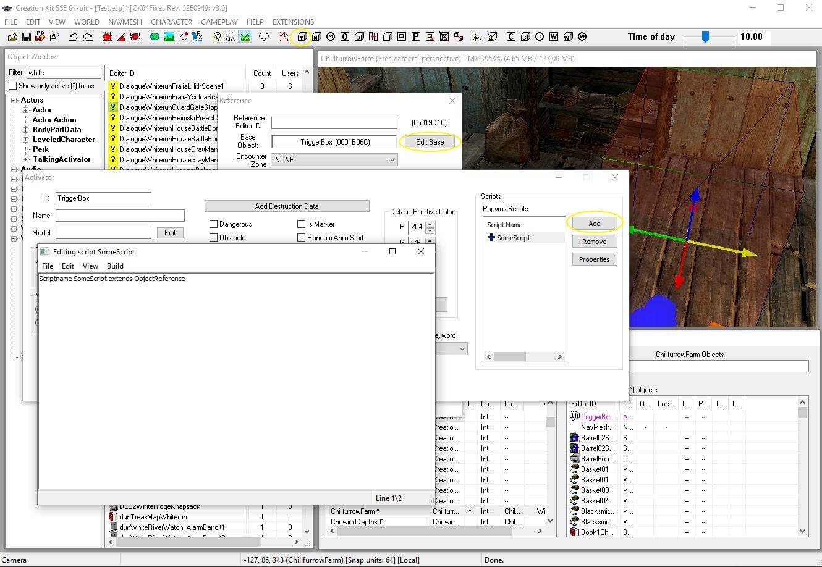Open the landscape editing icon
The image size is (822, 567).
(x=169, y=37)
